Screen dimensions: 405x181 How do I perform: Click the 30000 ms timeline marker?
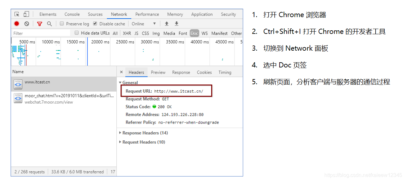coord(150,42)
